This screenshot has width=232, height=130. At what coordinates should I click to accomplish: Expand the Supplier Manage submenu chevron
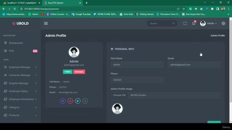tap(36, 83)
